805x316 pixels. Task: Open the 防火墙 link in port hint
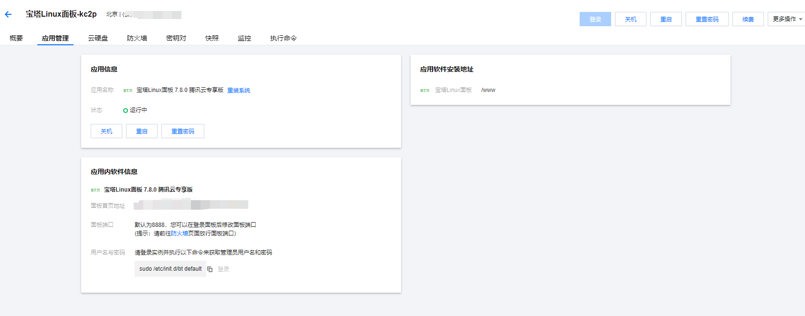click(x=180, y=234)
